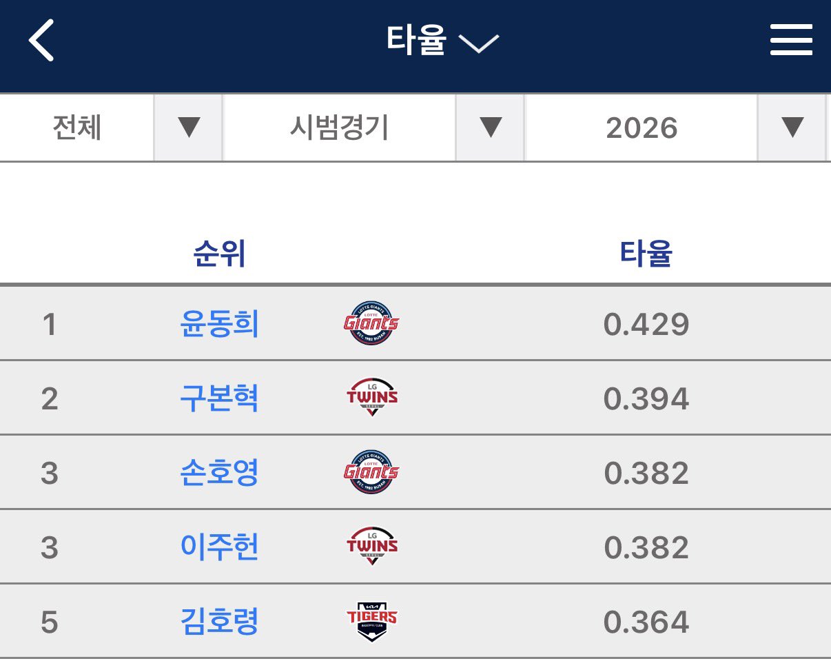Click LG Twins logo beside 이주헌
The image size is (831, 661).
[372, 547]
